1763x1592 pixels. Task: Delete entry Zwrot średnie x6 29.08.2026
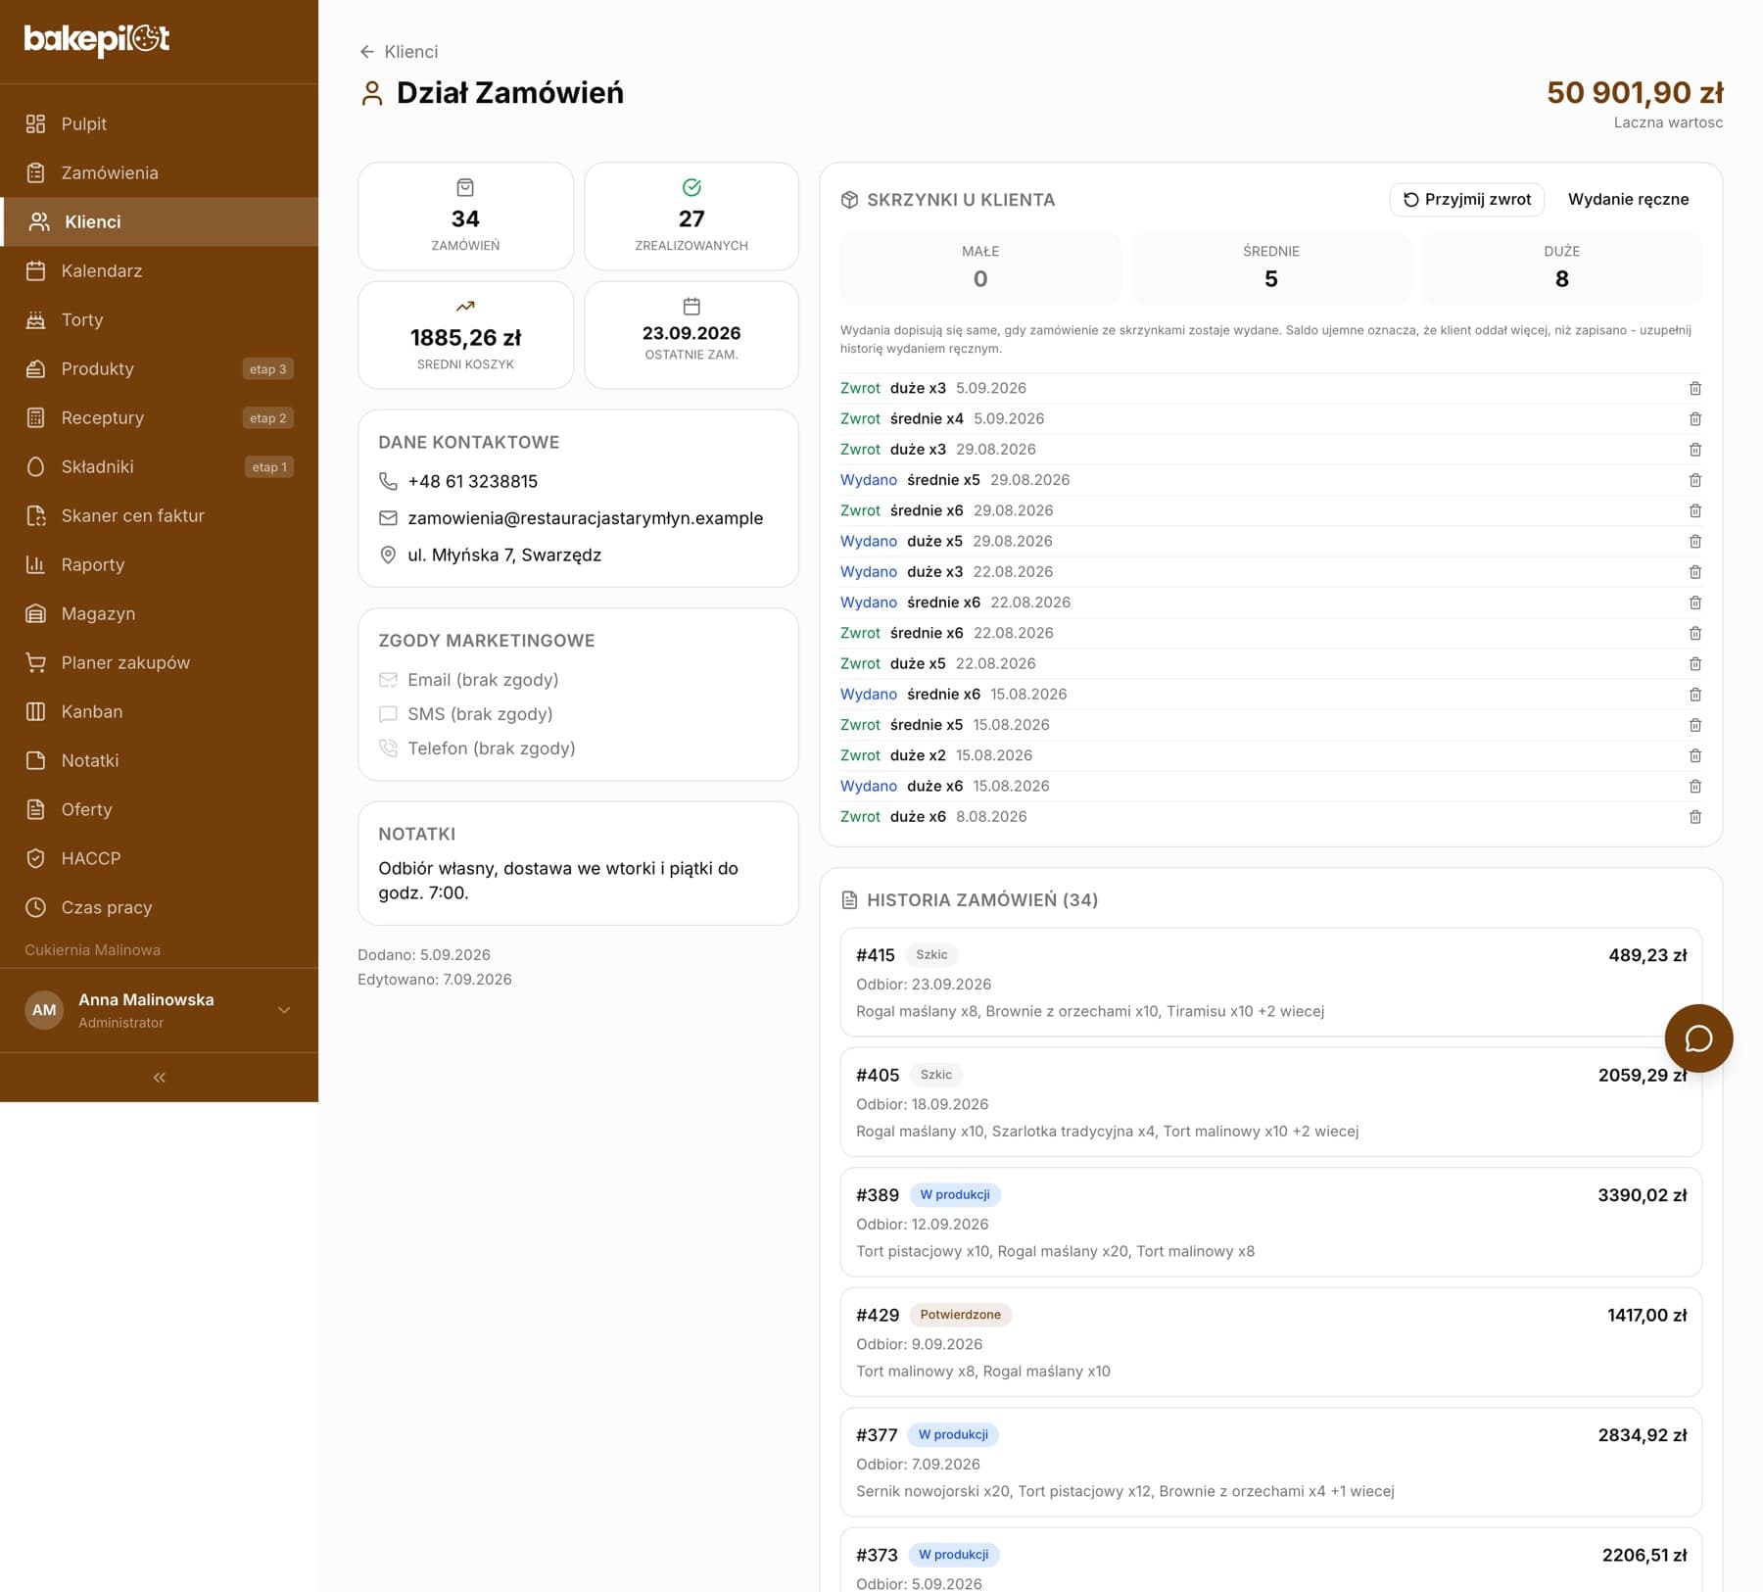(x=1694, y=510)
